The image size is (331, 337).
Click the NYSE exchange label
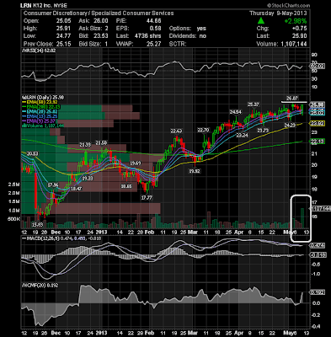(x=61, y=5)
